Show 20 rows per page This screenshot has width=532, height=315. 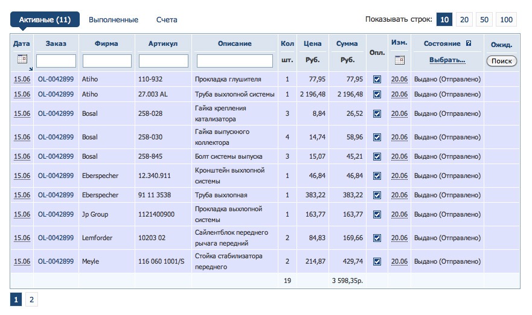click(464, 20)
